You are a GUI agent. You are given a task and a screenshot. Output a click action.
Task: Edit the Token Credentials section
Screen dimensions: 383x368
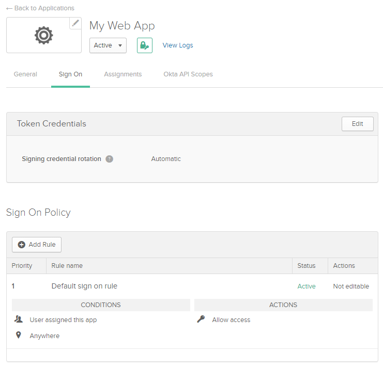(357, 124)
